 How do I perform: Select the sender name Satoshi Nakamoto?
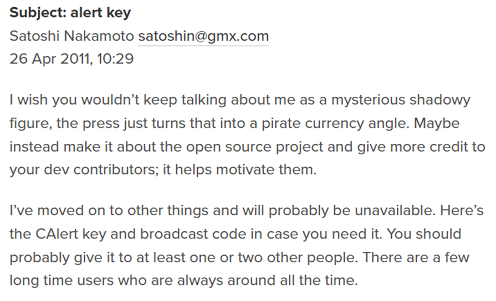click(x=72, y=36)
